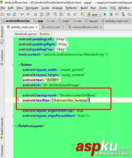
Task: Click the Make Project build icon
Action: 82,14
